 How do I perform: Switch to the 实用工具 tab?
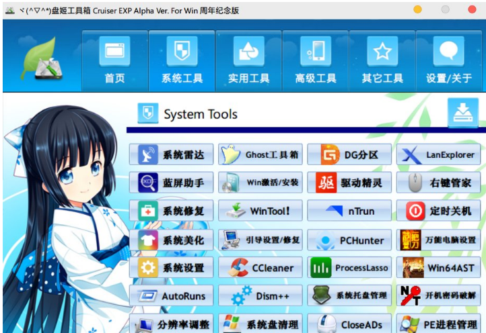249,61
